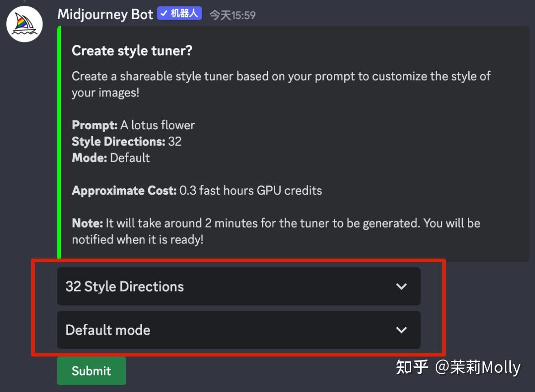Click the 机器人 bot badge label
535x392 pixels.
click(185, 14)
